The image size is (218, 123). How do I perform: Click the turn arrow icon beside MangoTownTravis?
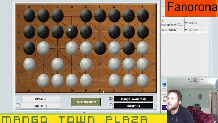111,99
